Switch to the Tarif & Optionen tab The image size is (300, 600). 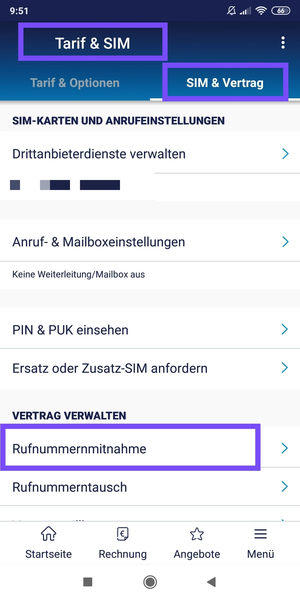point(75,83)
